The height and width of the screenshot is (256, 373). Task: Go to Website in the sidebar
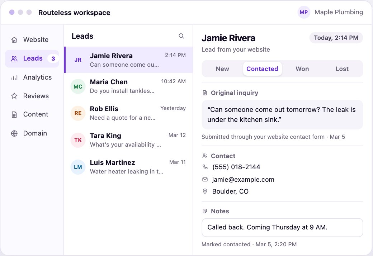[32, 40]
